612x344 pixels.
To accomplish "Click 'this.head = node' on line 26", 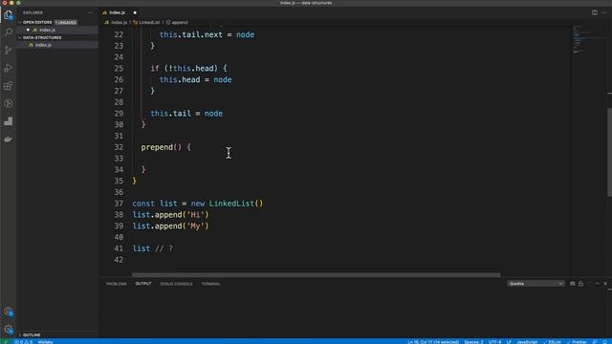I will tap(195, 79).
